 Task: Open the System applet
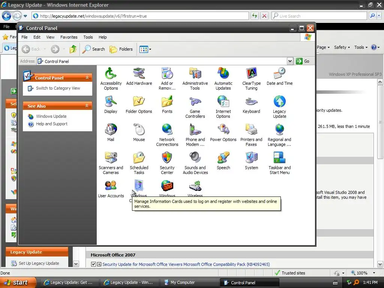pyautogui.click(x=251, y=161)
